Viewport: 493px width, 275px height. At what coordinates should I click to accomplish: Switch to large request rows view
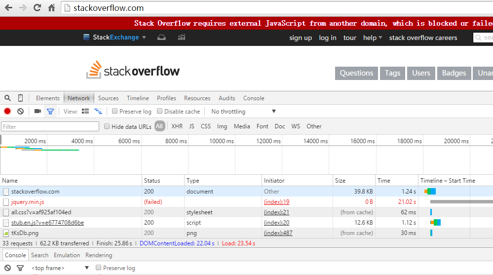[85, 112]
